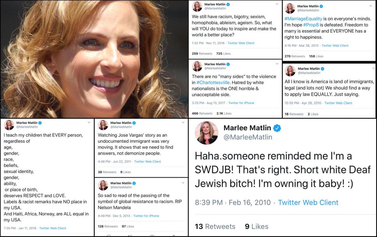View the 2.1K Likes count

pos(224,113)
